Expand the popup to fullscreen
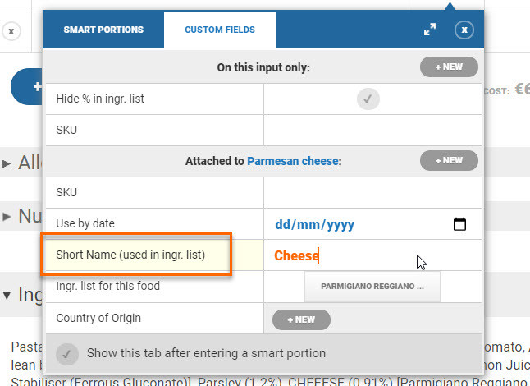This screenshot has width=530, height=386. [430, 30]
